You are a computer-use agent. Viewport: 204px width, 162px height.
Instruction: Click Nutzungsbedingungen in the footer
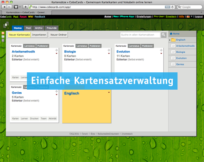[x=108, y=134]
